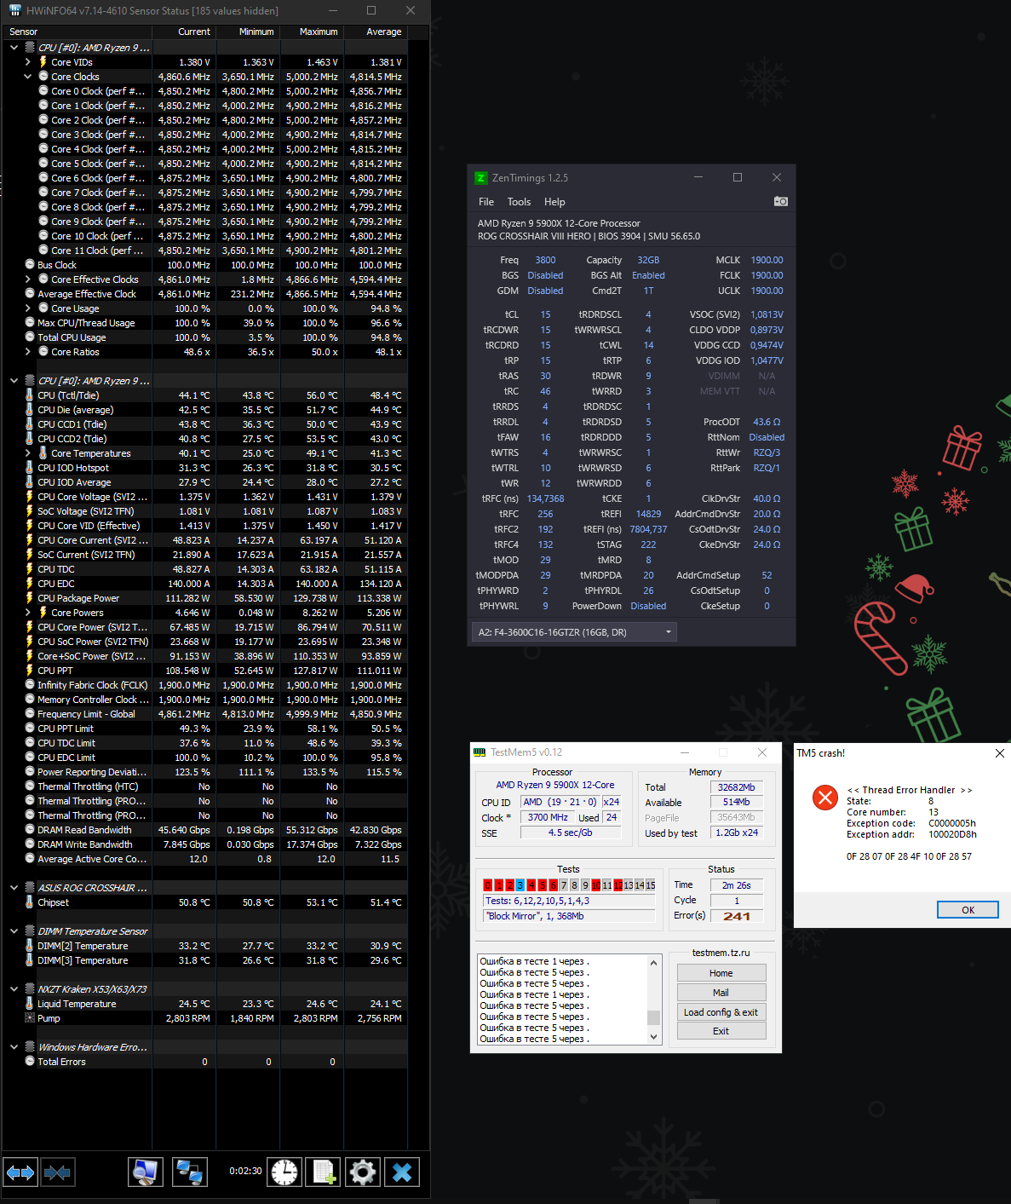
Task: Click the TestMem5 title bar app icon
Action: (x=480, y=752)
